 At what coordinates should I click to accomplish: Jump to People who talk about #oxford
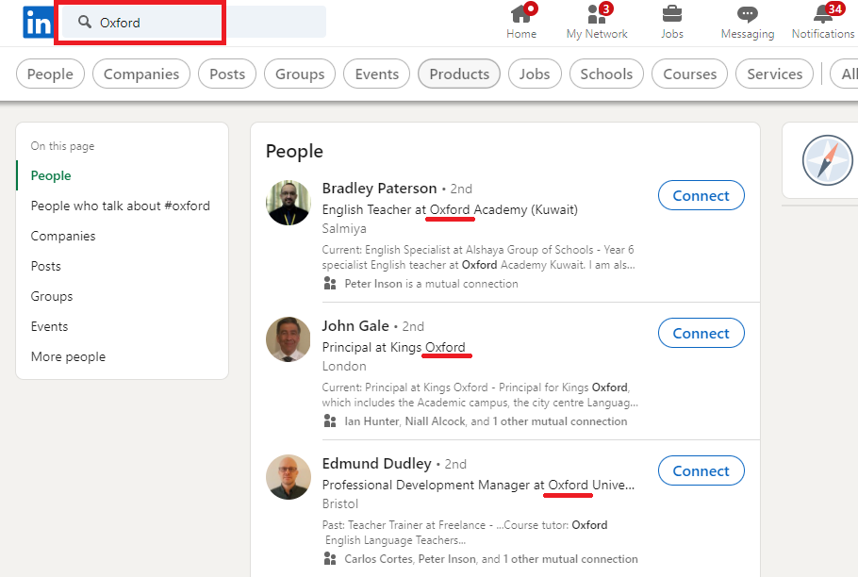[x=121, y=206]
